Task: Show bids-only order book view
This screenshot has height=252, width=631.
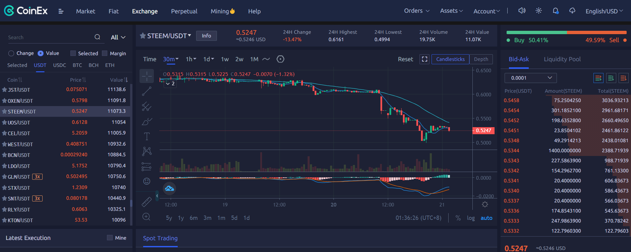Action: pos(611,78)
